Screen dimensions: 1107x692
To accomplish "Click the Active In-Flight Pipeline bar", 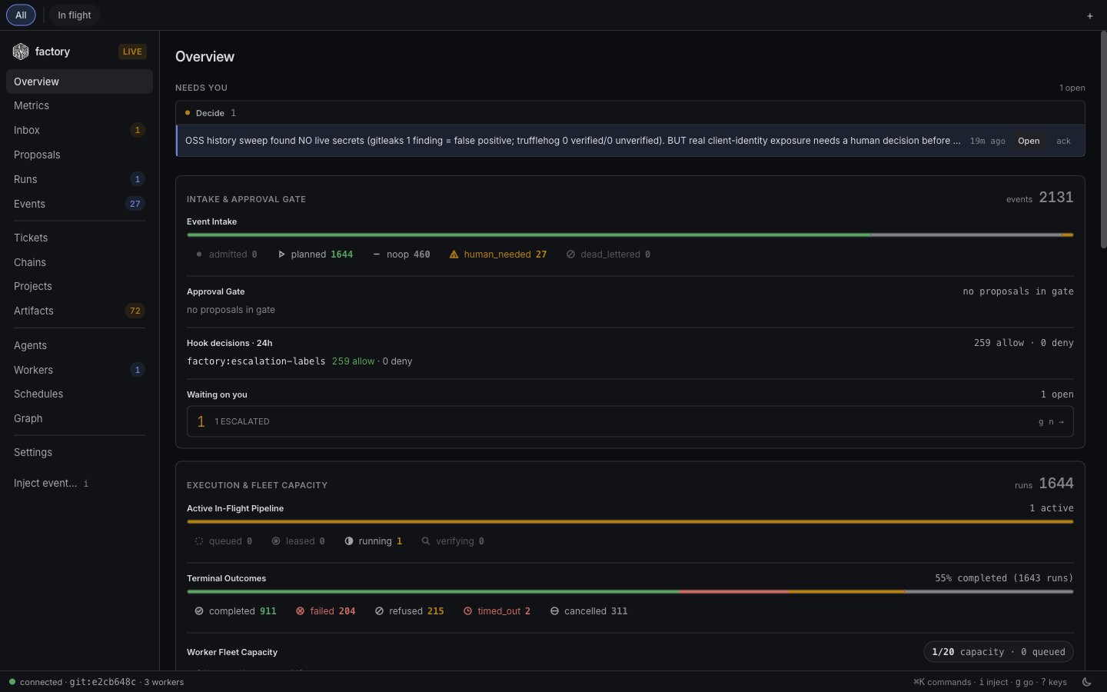I will (630, 521).
